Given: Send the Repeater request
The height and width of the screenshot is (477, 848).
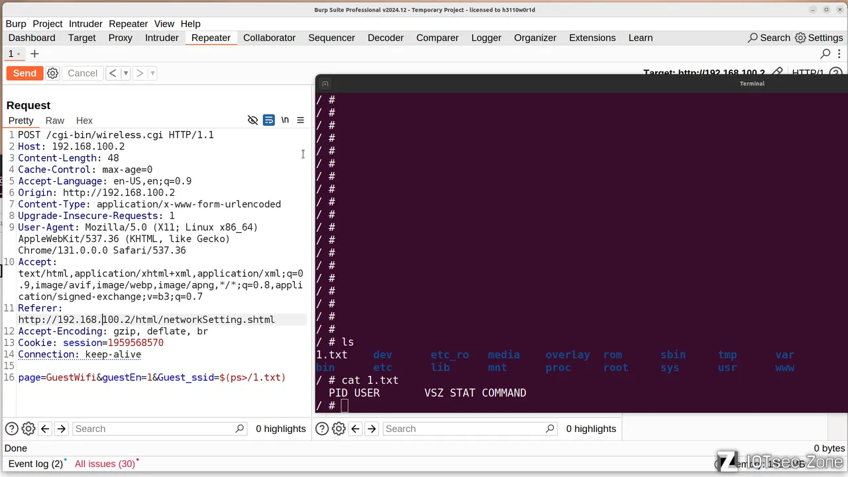Looking at the screenshot, I should pos(25,73).
